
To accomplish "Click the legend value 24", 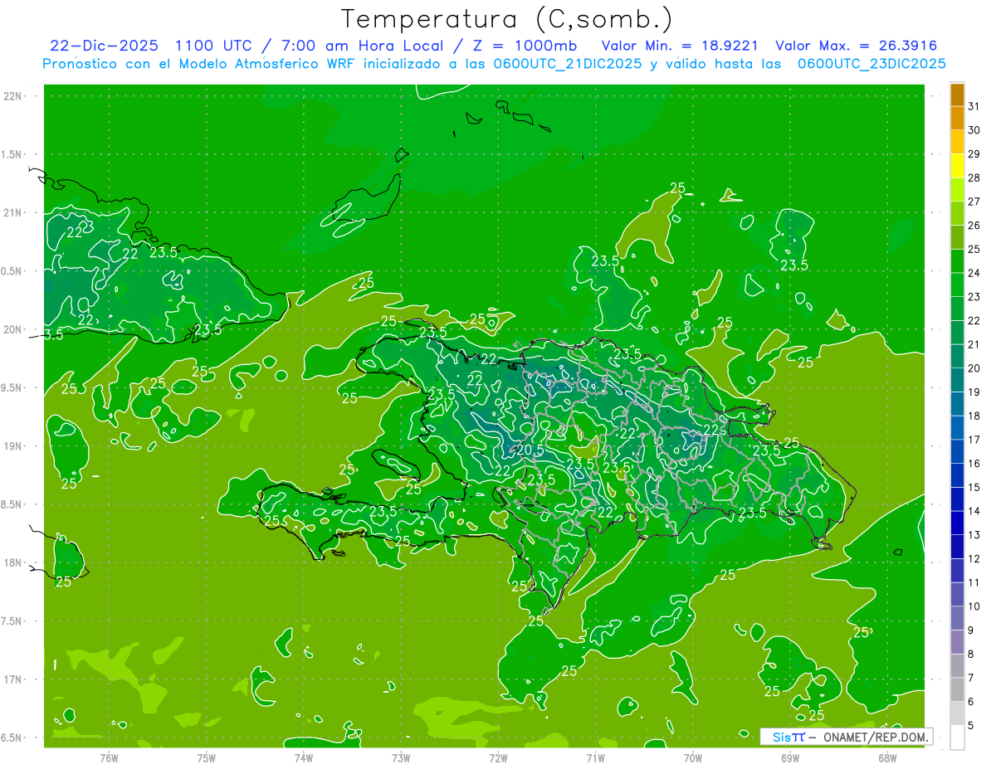I will point(974,273).
